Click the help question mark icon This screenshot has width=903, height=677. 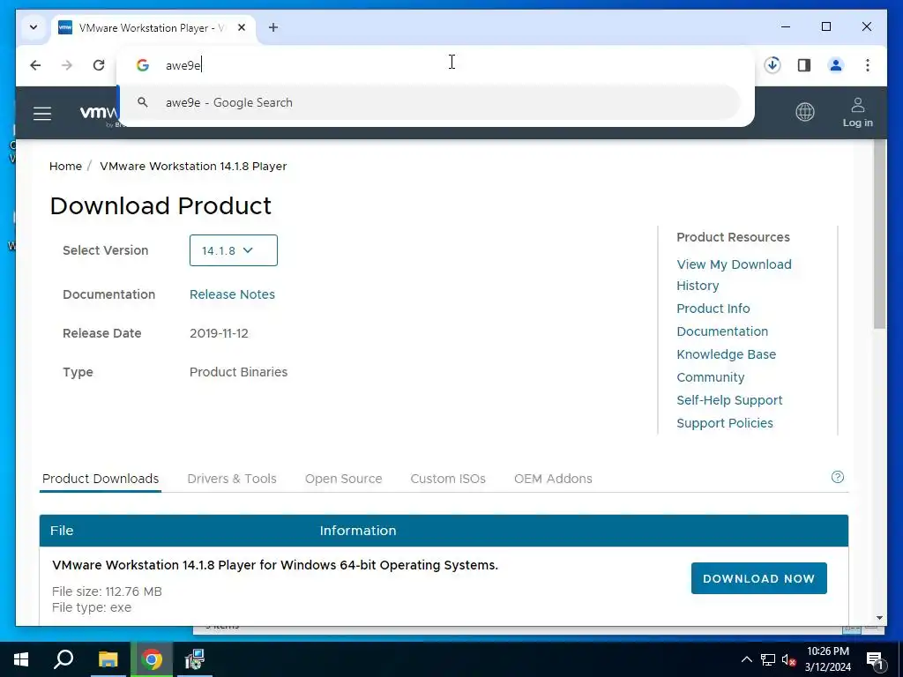pos(838,477)
